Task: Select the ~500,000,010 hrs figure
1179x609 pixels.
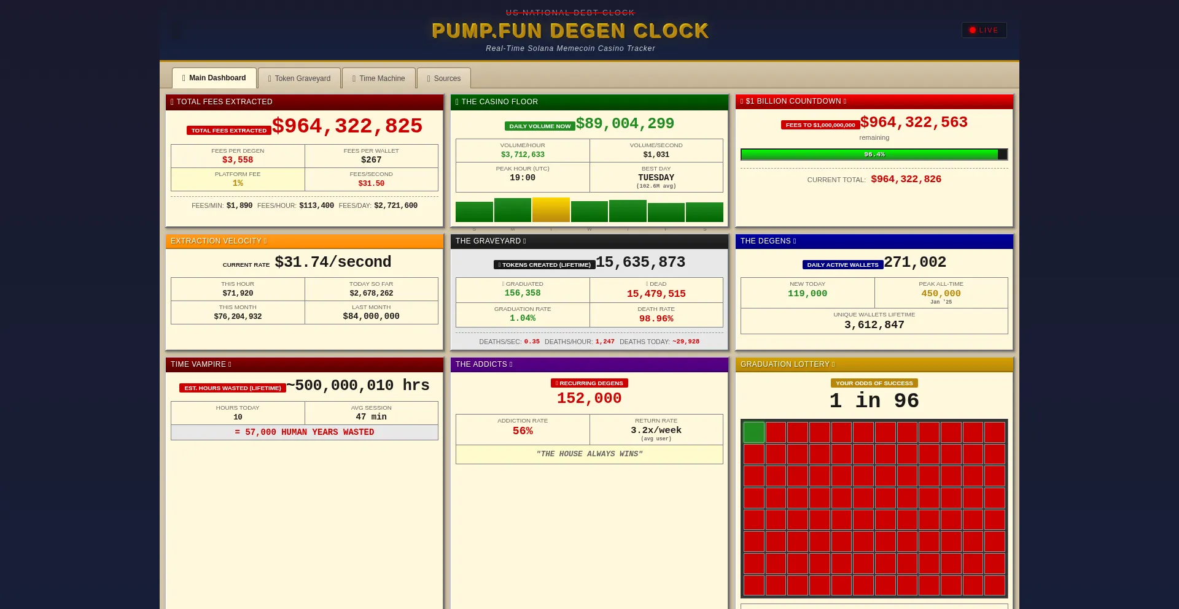Action: coord(358,385)
